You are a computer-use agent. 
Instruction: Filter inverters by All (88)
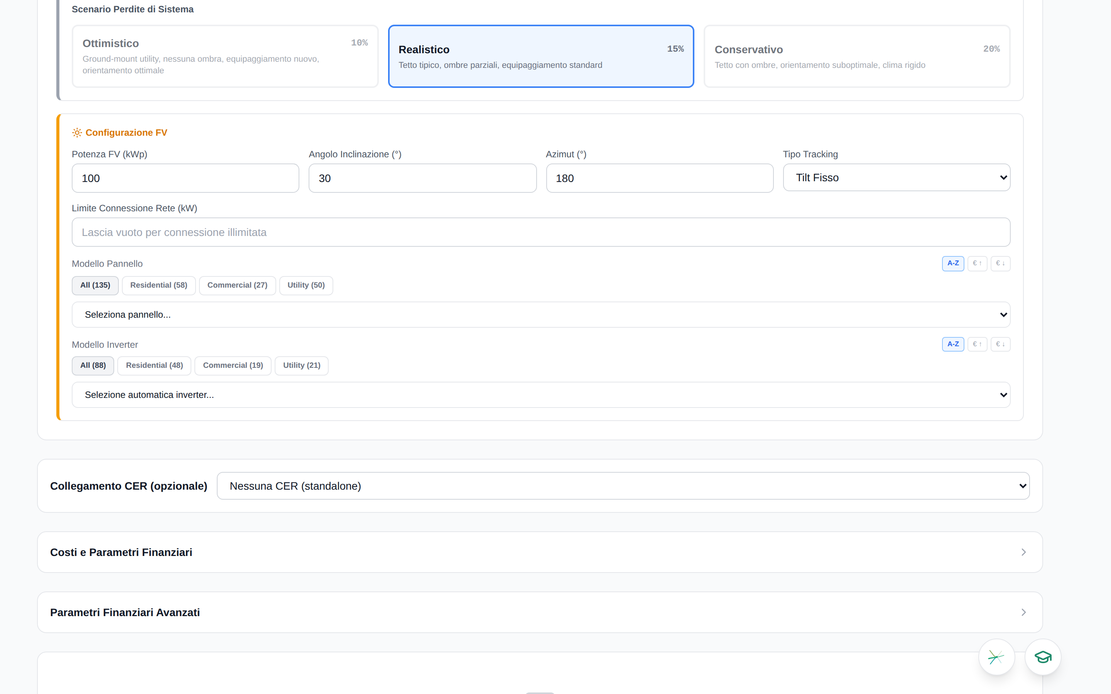tap(93, 366)
